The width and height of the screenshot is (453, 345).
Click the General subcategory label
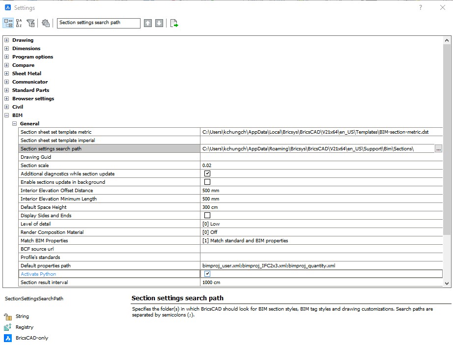[29, 124]
